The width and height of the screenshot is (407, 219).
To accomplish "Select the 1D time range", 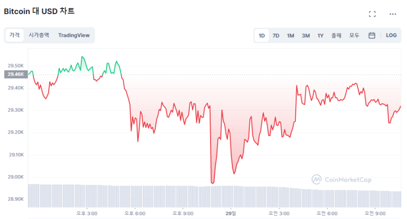I will (x=262, y=35).
